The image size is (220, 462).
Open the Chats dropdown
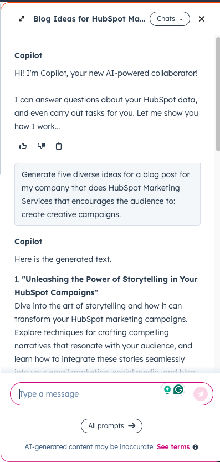pyautogui.click(x=170, y=19)
